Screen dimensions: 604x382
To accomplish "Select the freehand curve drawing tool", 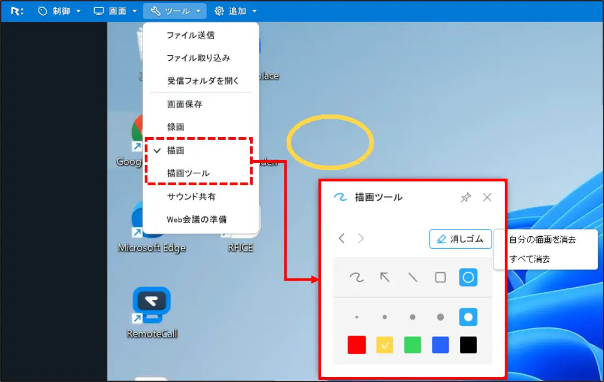I will (357, 277).
